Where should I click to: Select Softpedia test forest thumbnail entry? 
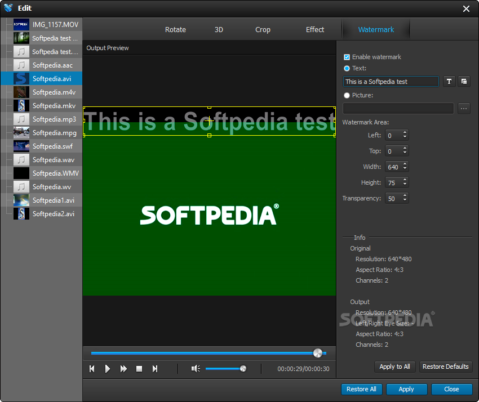tap(42, 38)
